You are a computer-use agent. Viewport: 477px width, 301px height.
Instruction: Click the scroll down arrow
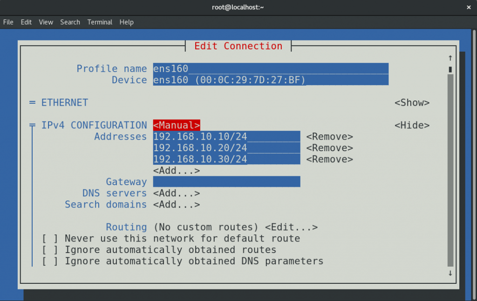point(450,273)
